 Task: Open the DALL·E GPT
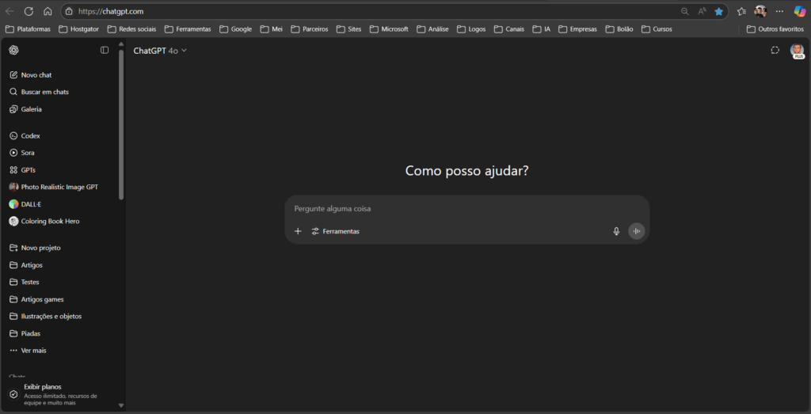click(x=25, y=204)
